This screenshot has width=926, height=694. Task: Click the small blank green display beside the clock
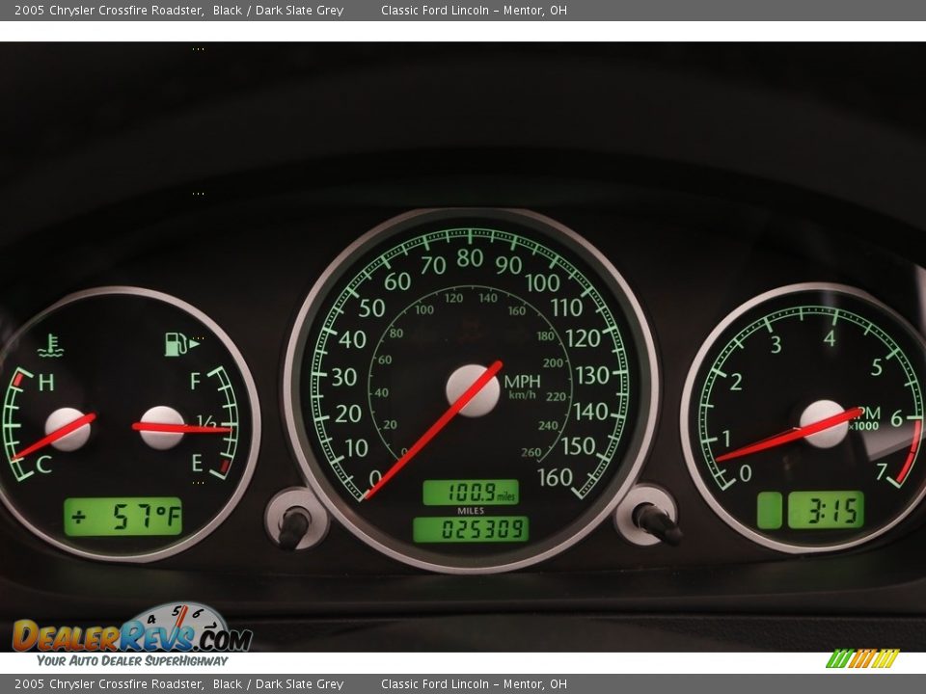(x=769, y=510)
